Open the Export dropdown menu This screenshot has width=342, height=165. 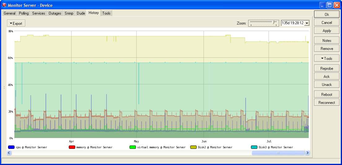[x=16, y=23]
